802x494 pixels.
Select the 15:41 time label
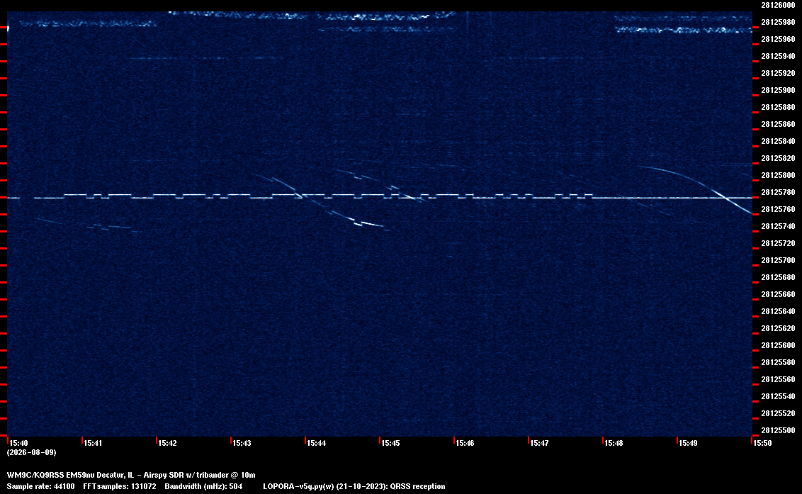click(x=93, y=443)
